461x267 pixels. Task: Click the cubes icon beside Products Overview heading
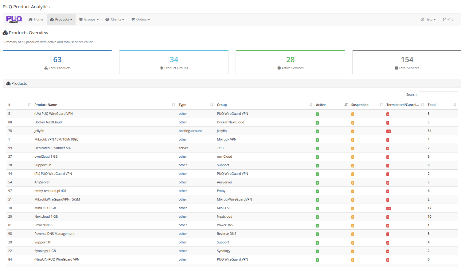(x=5, y=32)
